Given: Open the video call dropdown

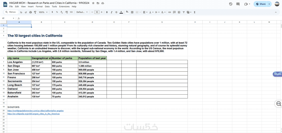Looking at the screenshot, I should pos(250,4).
